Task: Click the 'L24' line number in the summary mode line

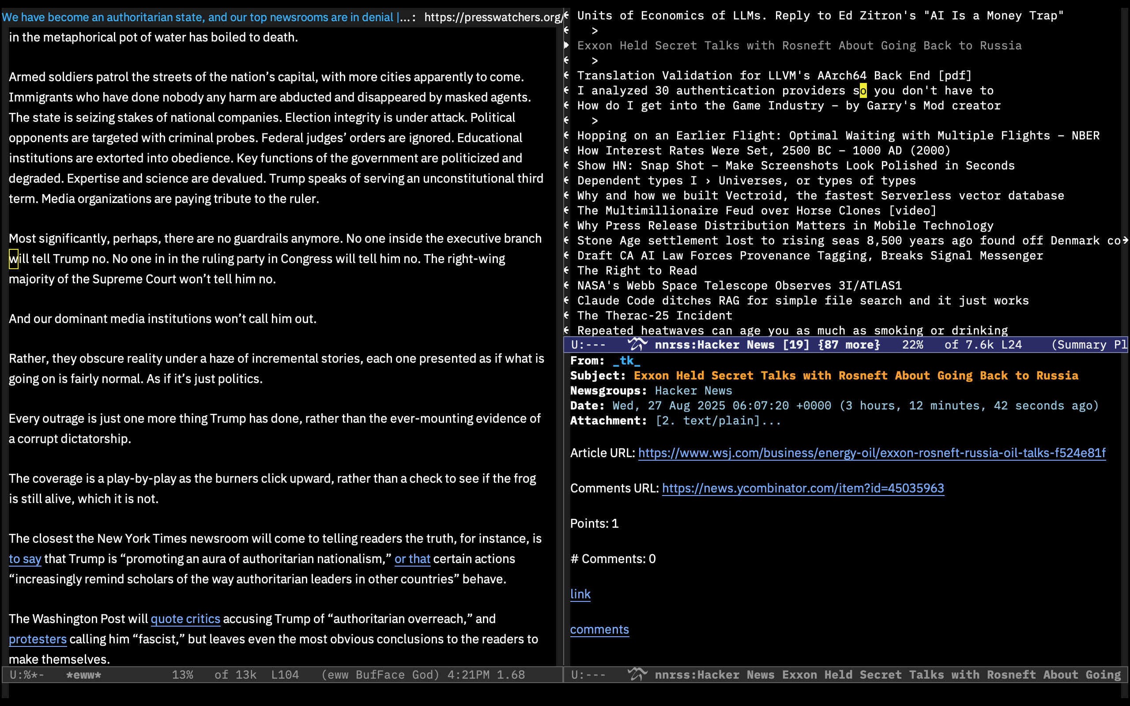Action: (x=1011, y=345)
